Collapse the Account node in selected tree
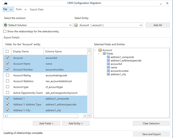Viewport: 173px width, 138px height. tap(95, 50)
